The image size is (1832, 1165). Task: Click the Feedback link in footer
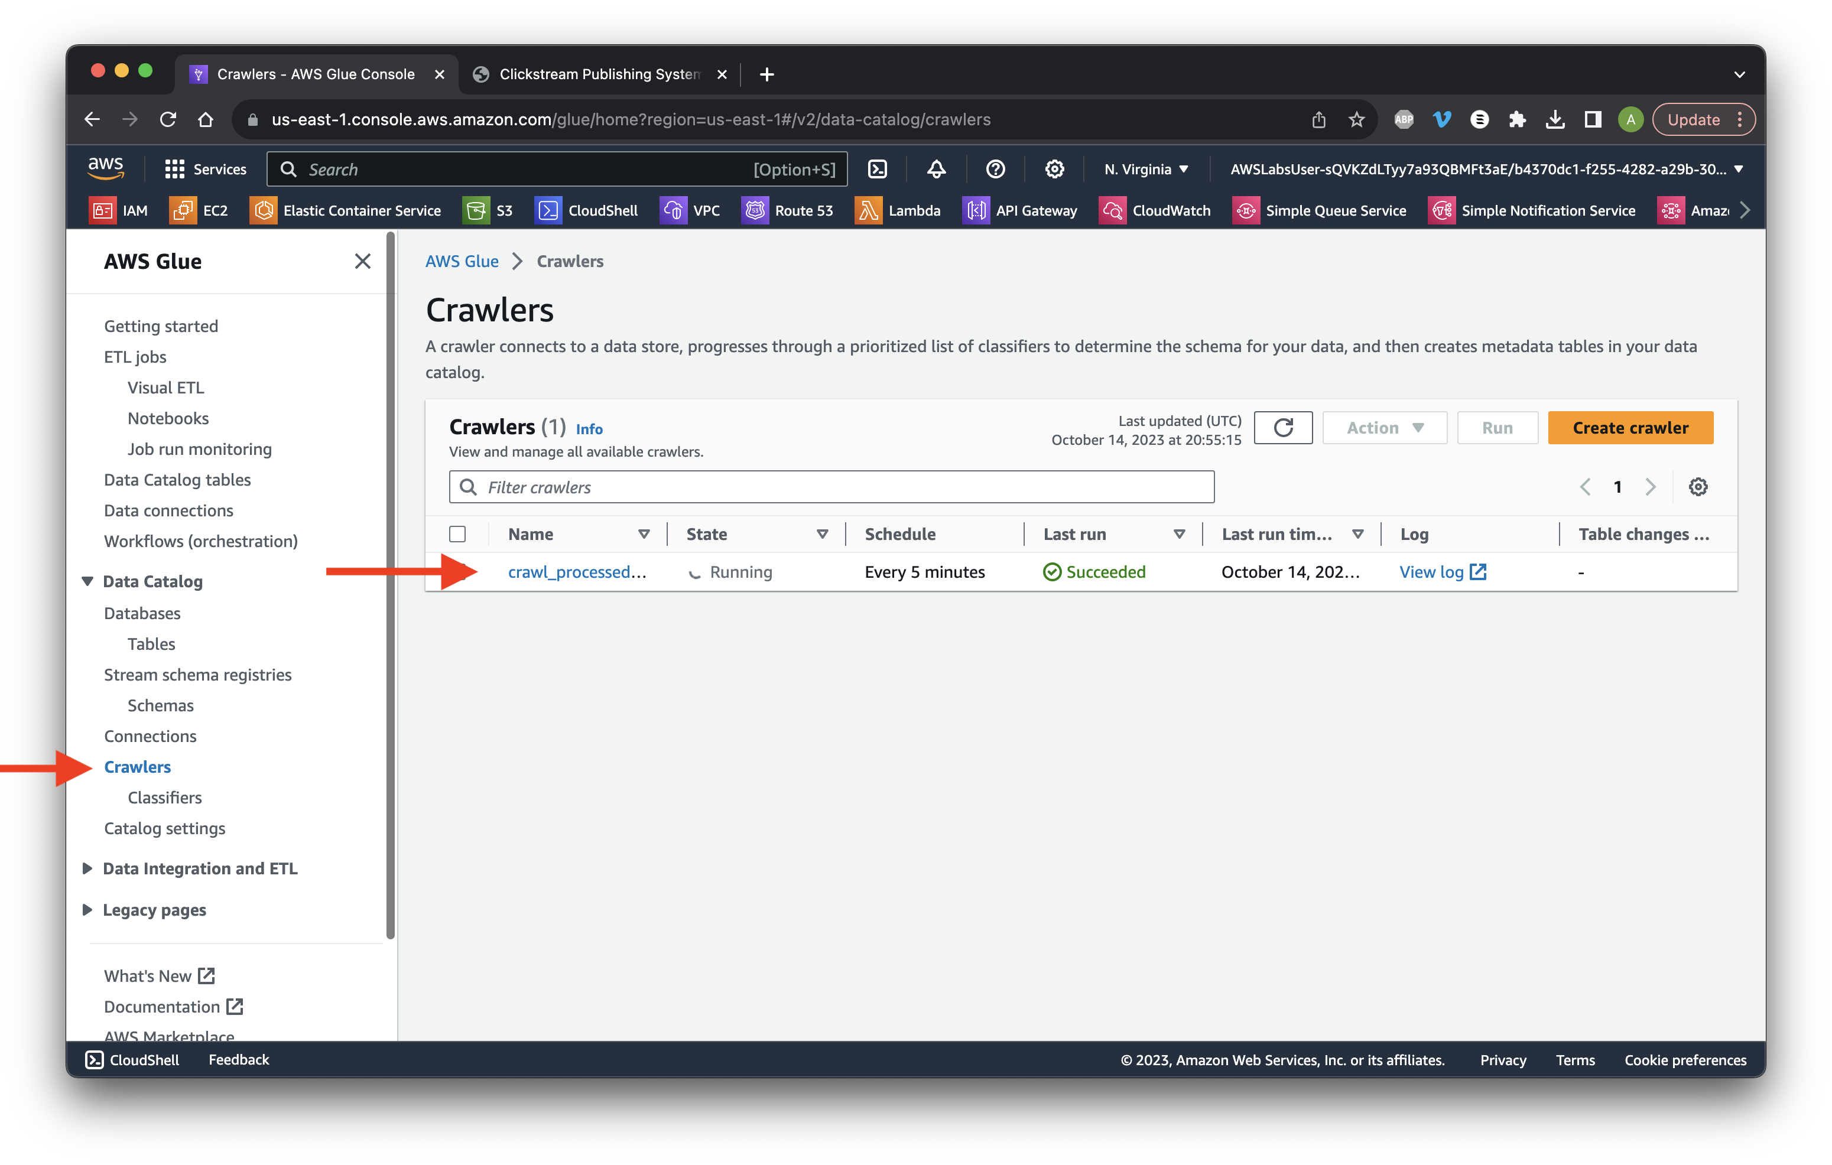[x=239, y=1059]
